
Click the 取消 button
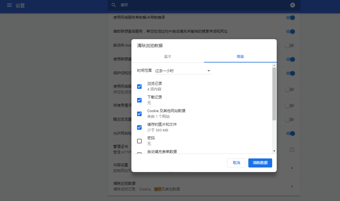tap(236, 163)
